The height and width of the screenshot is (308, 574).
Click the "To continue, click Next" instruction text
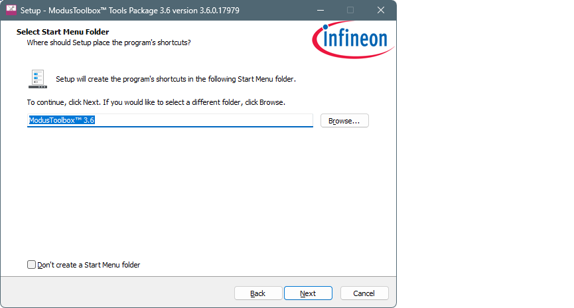coord(155,102)
